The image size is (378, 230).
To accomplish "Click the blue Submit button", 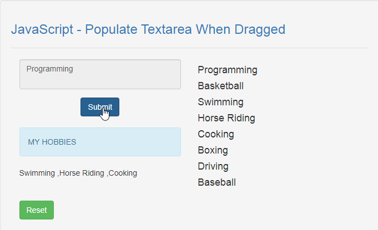I will (100, 107).
